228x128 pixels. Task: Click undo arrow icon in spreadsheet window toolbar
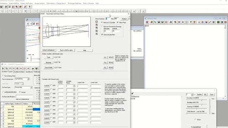[3, 68]
